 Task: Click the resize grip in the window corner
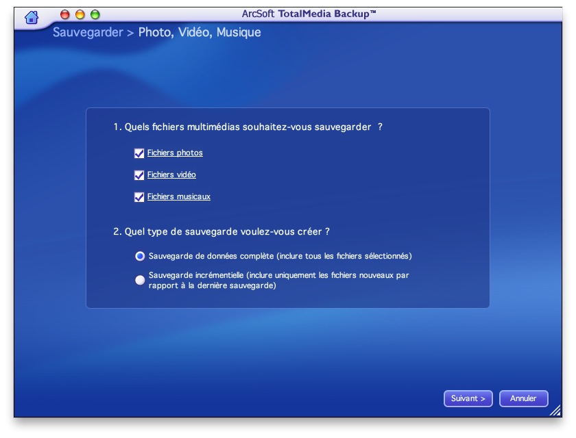555,411
